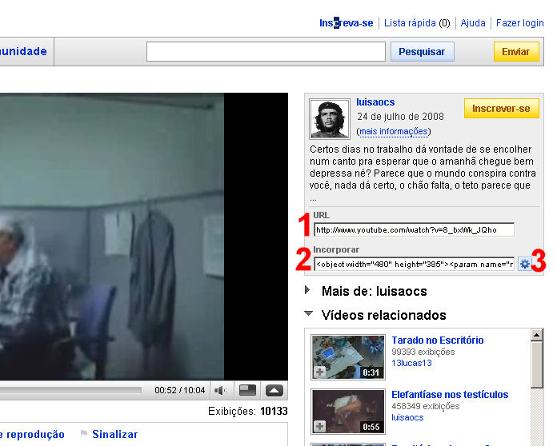Click the Inscreva-se link at top

tap(346, 23)
